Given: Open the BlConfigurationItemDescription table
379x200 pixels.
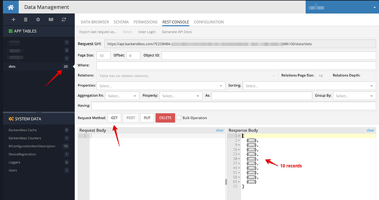Looking at the screenshot, I should (32, 146).
